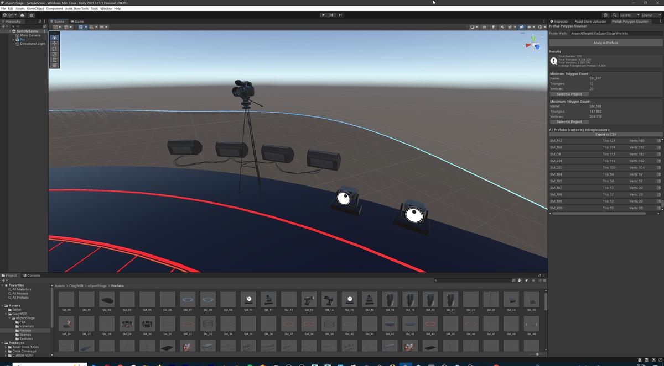
Task: Select Main Camera in Hierarchy
Action: pos(30,35)
